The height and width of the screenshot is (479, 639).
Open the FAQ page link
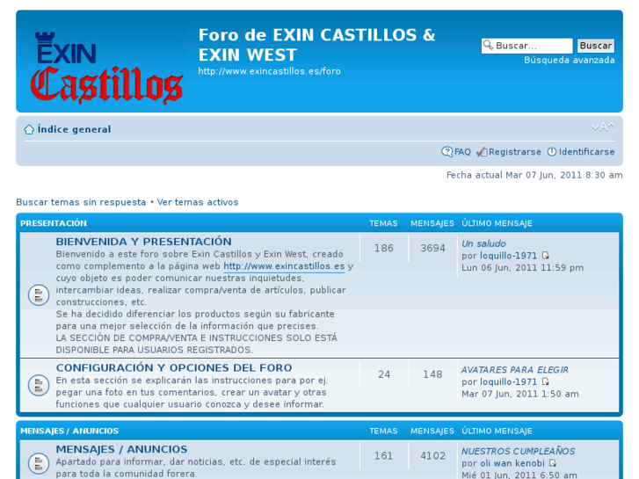(462, 152)
